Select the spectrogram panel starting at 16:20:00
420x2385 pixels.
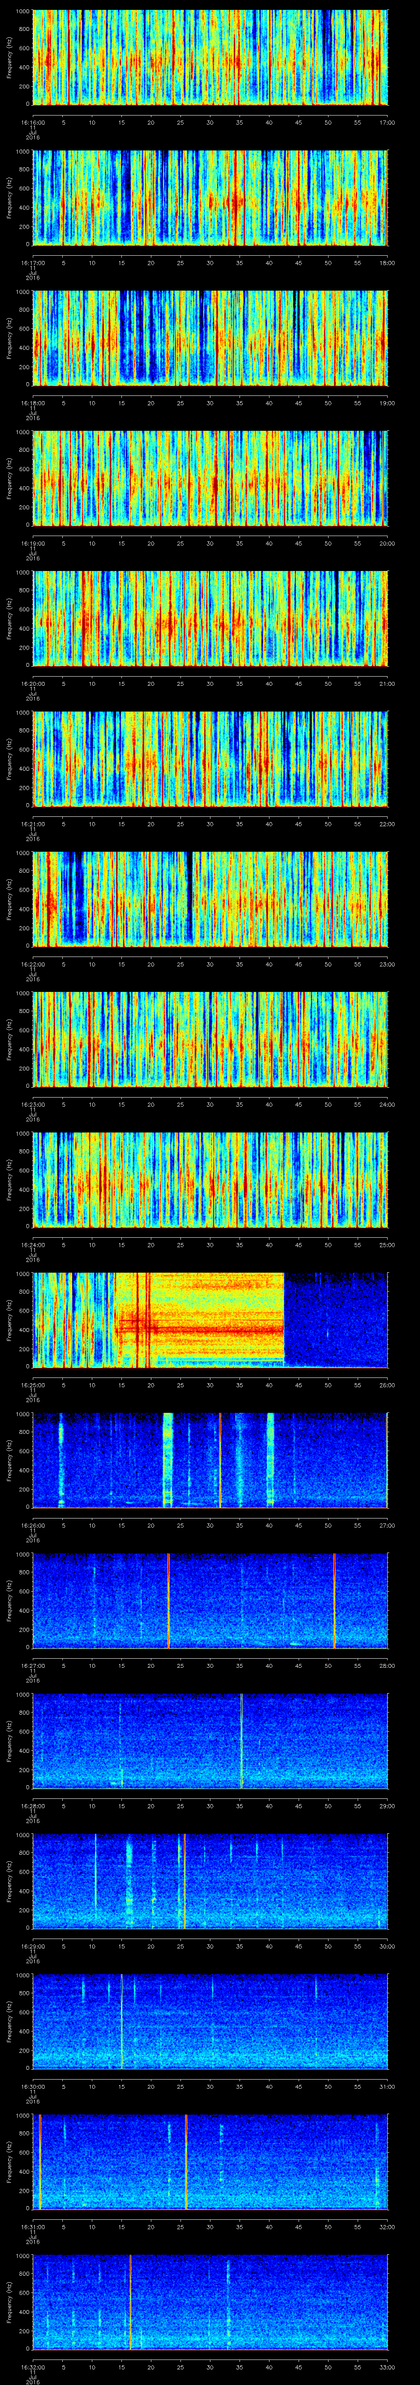click(x=210, y=619)
